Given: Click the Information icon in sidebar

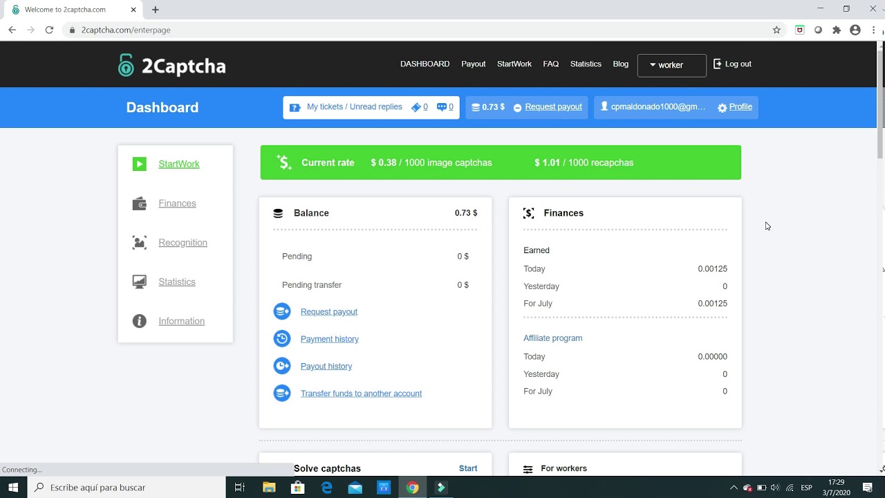Looking at the screenshot, I should [140, 321].
